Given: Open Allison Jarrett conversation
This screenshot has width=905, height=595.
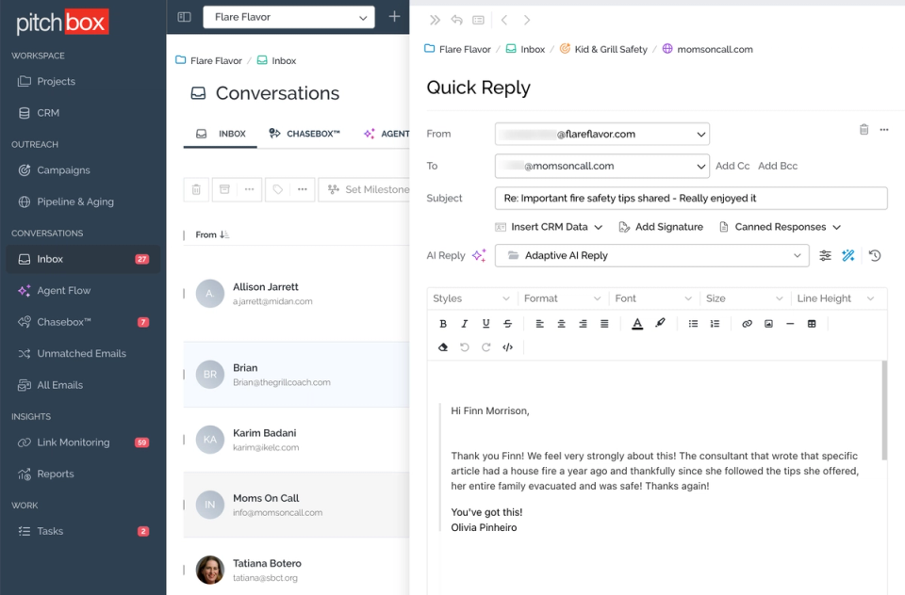Looking at the screenshot, I should pyautogui.click(x=297, y=294).
